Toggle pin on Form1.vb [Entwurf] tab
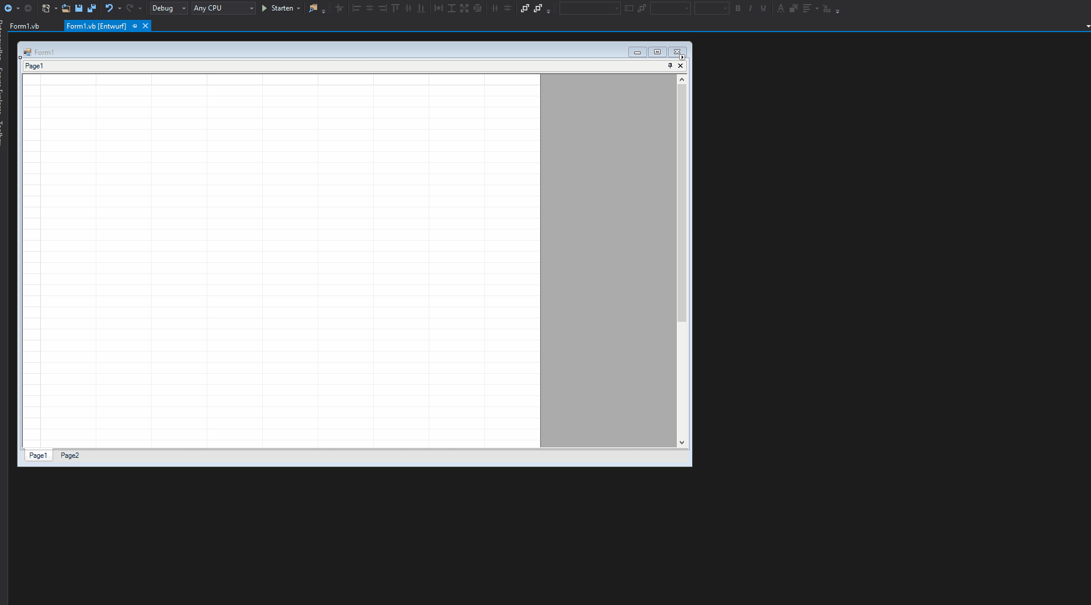This screenshot has width=1091, height=605. pyautogui.click(x=134, y=26)
